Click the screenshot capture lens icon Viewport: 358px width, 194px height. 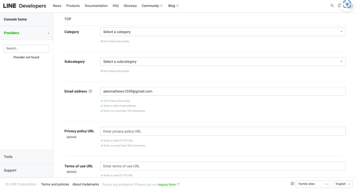347,5
